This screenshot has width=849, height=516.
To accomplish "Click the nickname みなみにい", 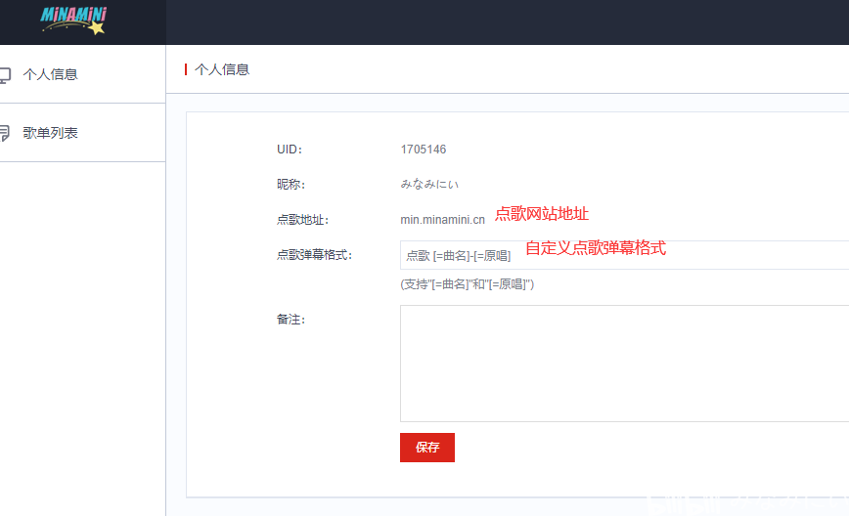I will point(429,185).
